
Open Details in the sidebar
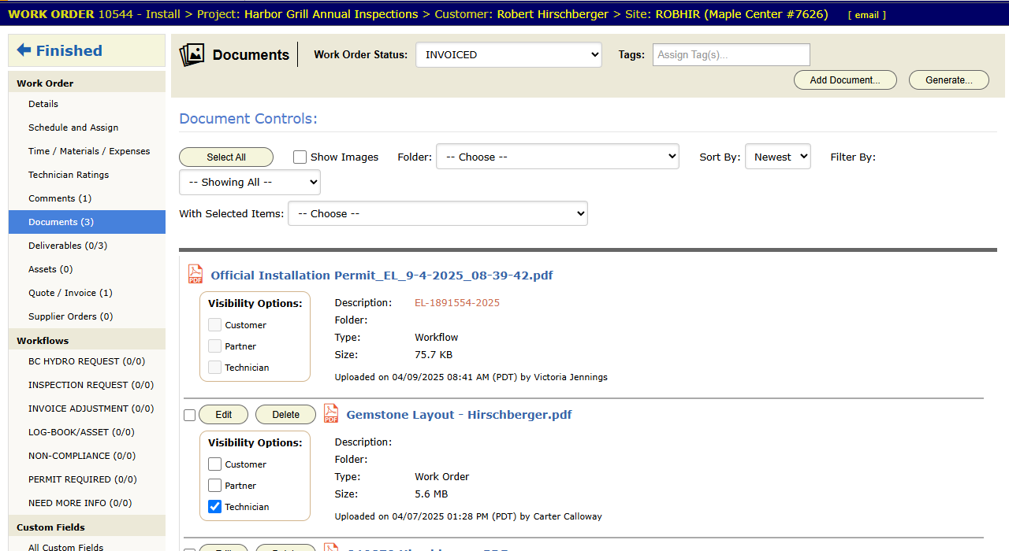coord(87,104)
